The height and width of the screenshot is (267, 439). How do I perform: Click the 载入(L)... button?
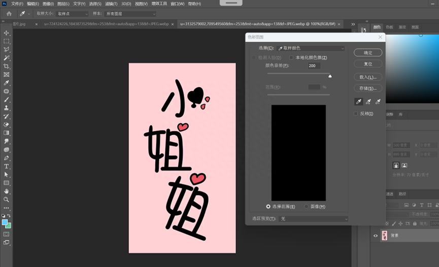(368, 77)
